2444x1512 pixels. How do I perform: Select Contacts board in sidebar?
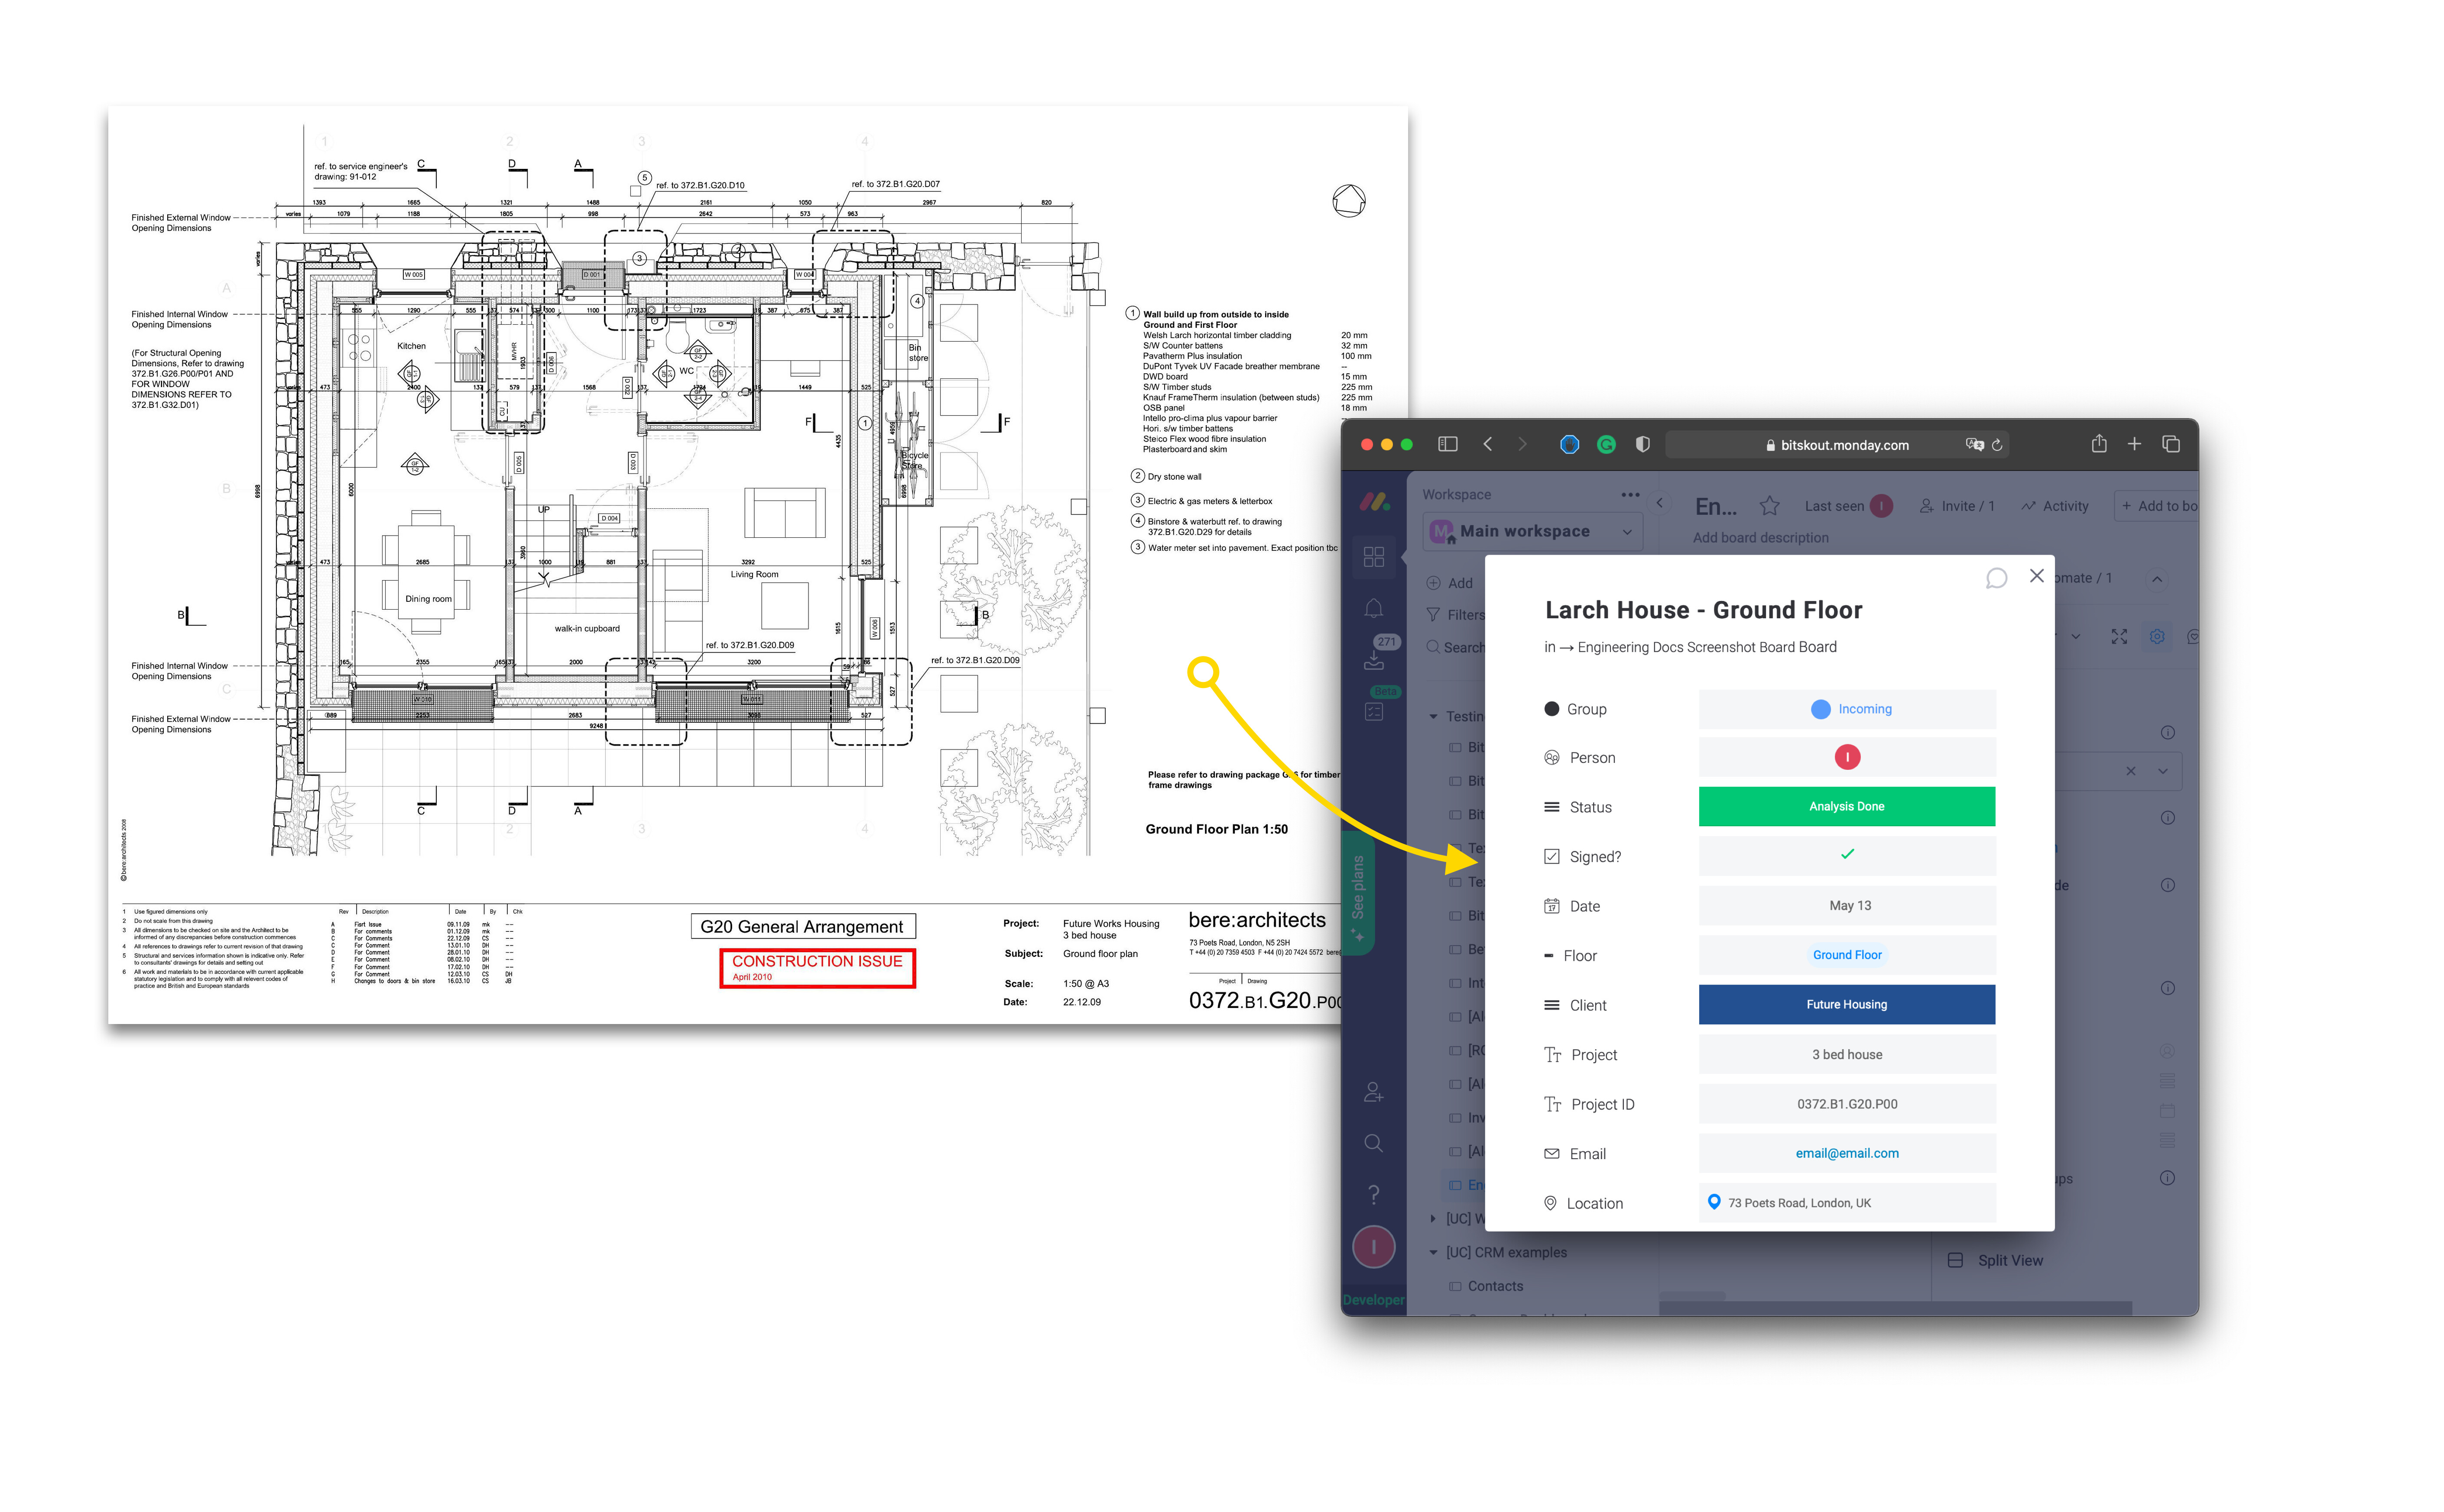(x=1495, y=1286)
